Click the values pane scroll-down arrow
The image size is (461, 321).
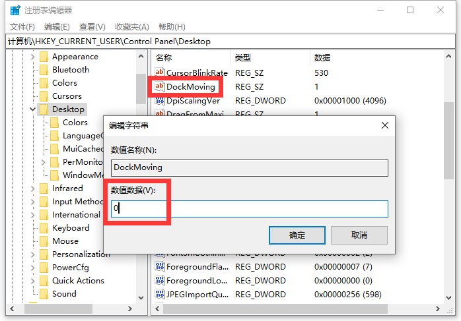tap(448, 297)
